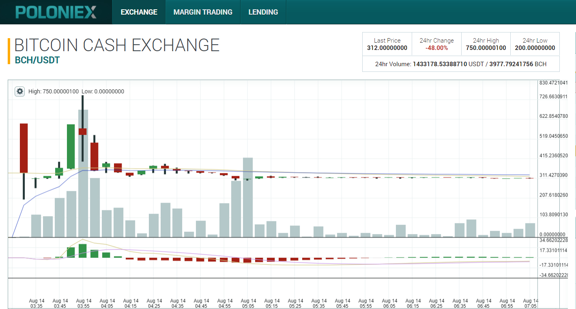Open chart settings gear icon
Screen dimensions: 576x309
[x=20, y=91]
